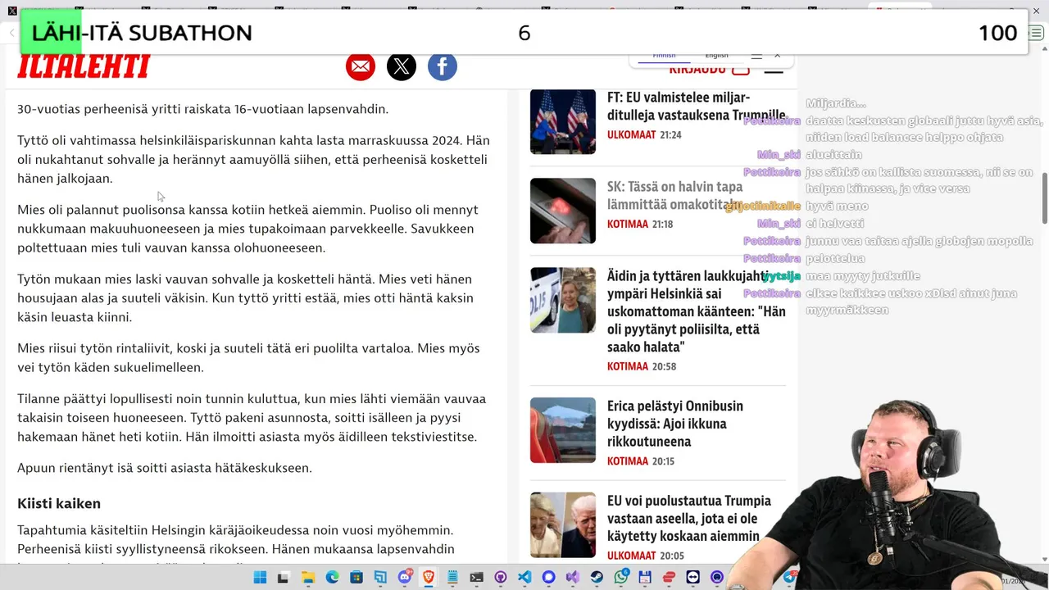
Task: Close the translate popup
Action: (778, 56)
